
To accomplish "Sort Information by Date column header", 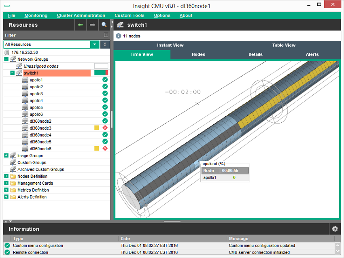I will point(173,239).
